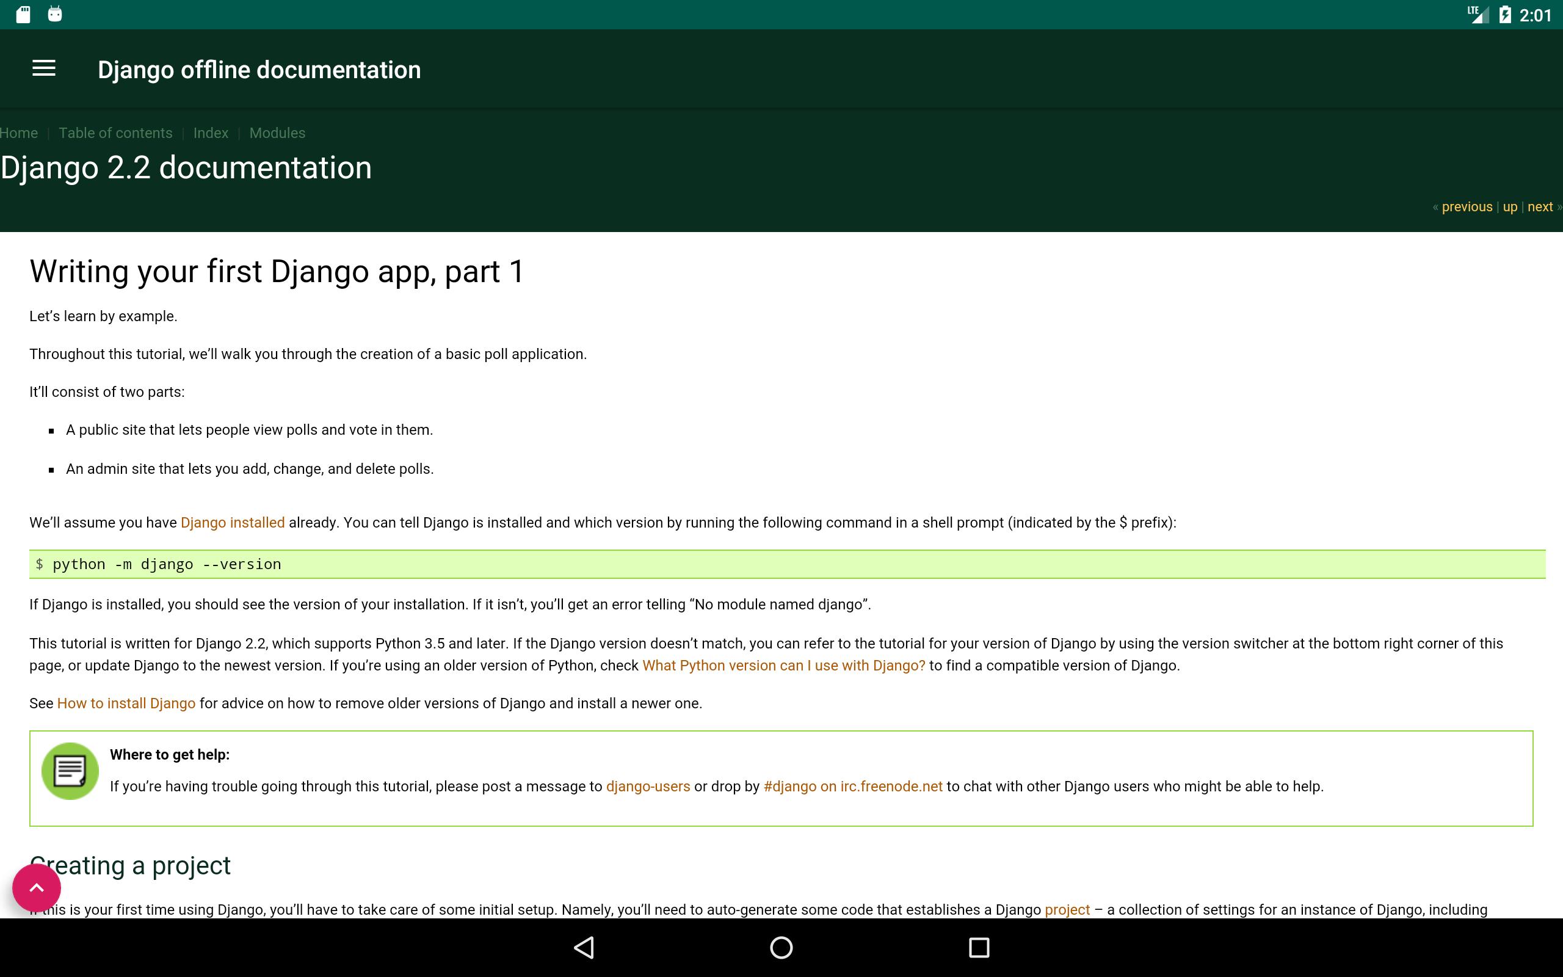Open the hamburger navigation menu
Viewport: 1563px width, 977px height.
(x=44, y=68)
